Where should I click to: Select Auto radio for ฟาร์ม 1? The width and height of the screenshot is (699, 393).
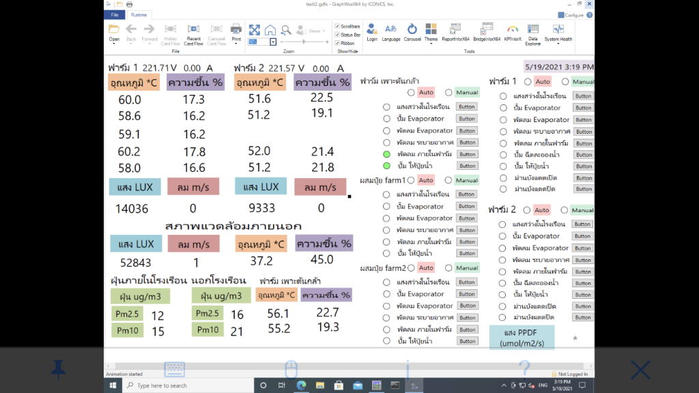pos(528,82)
